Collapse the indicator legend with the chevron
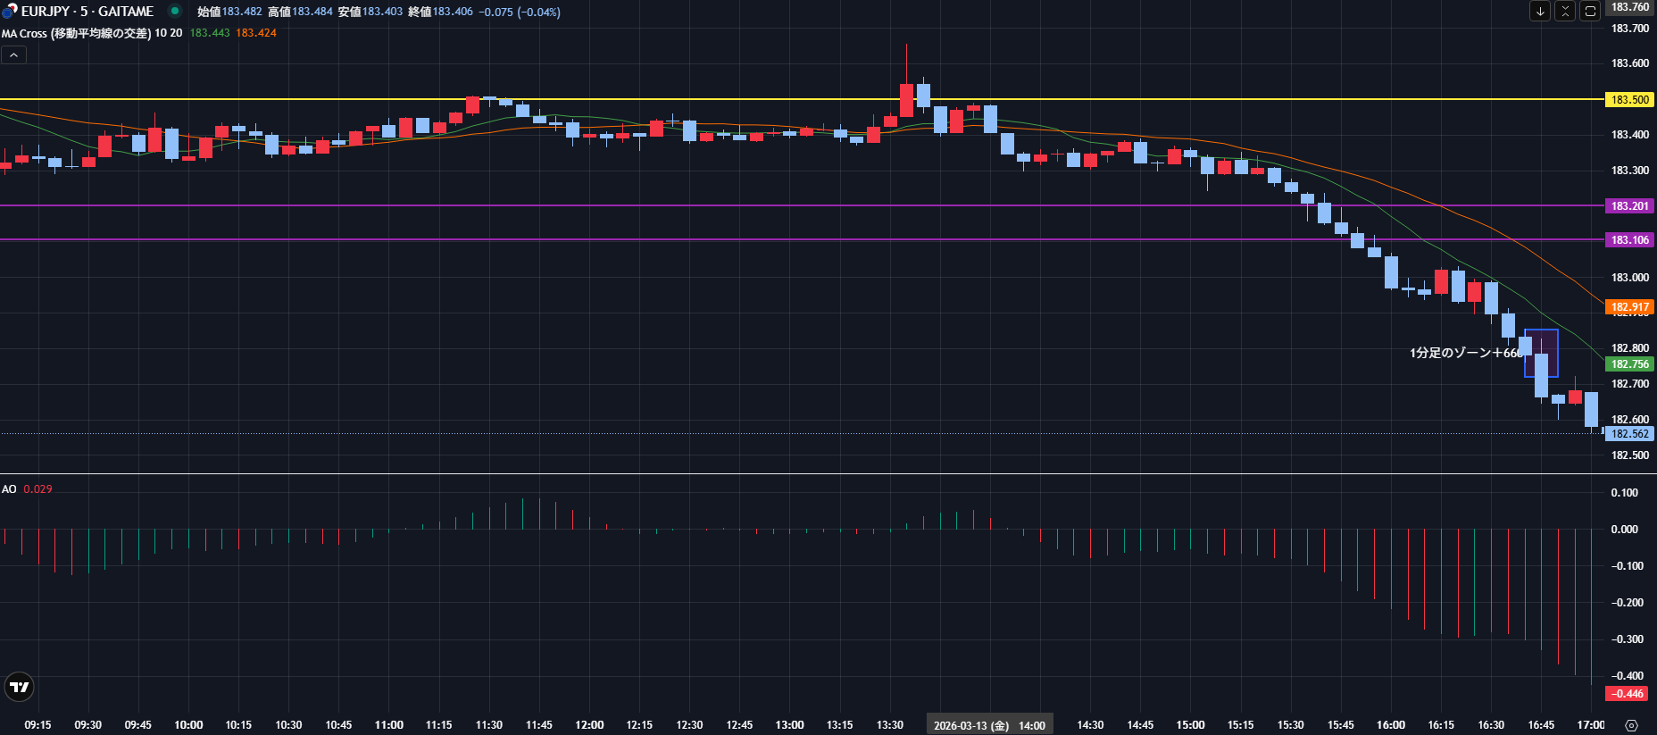The height and width of the screenshot is (735, 1657). tap(13, 54)
